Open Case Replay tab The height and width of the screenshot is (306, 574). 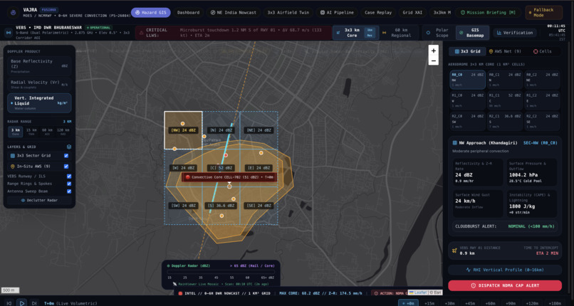[378, 12]
